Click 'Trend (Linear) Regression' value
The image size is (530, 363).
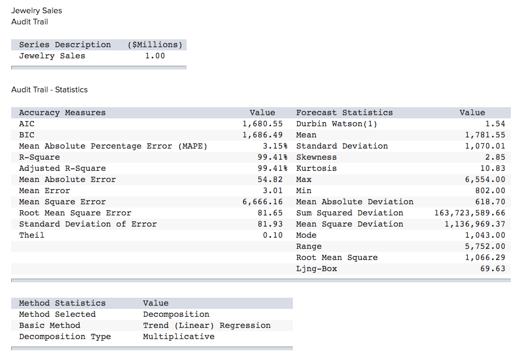coord(206,325)
